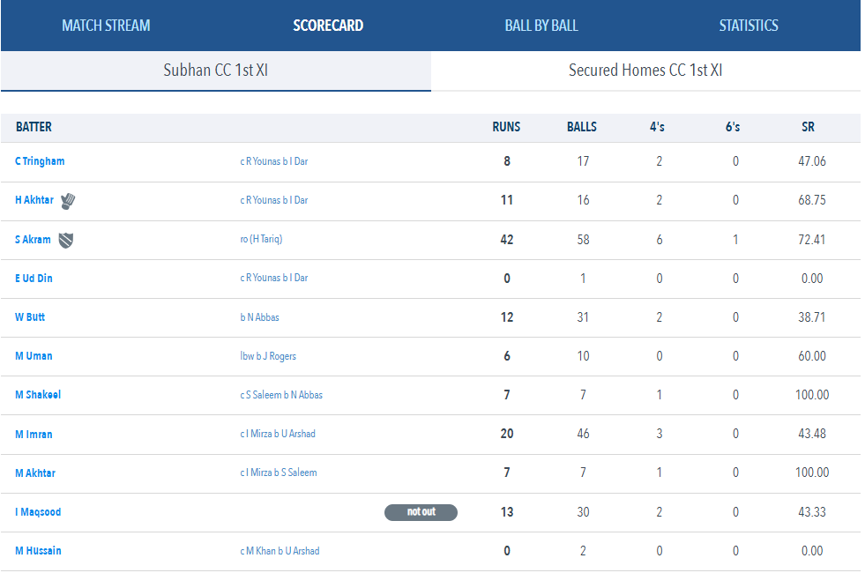The width and height of the screenshot is (865, 573).
Task: Select the Scorecard tab
Action: 328,26
